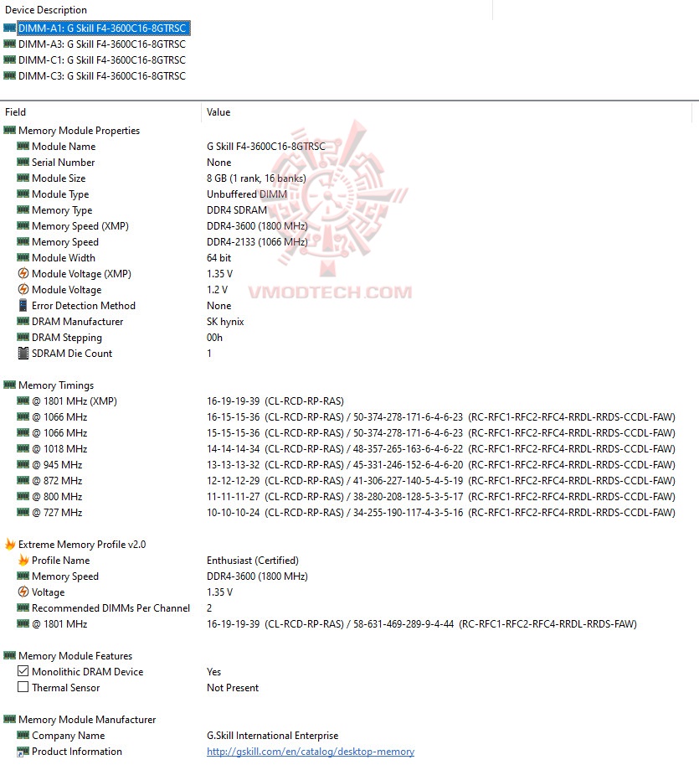Click the Thermal Sensor value 'Not Present'

click(233, 688)
